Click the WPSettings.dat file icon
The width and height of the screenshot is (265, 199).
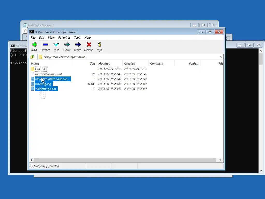33,89
